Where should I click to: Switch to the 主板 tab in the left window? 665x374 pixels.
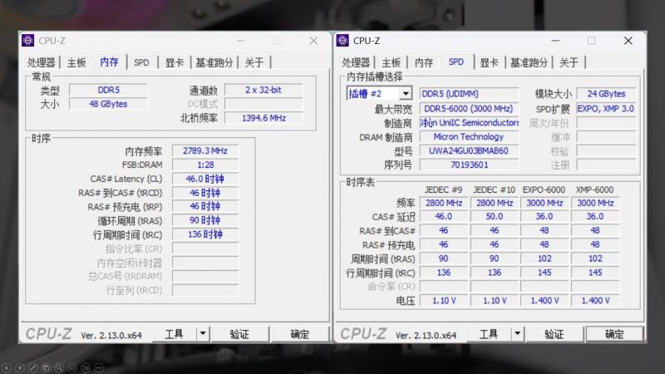point(76,63)
